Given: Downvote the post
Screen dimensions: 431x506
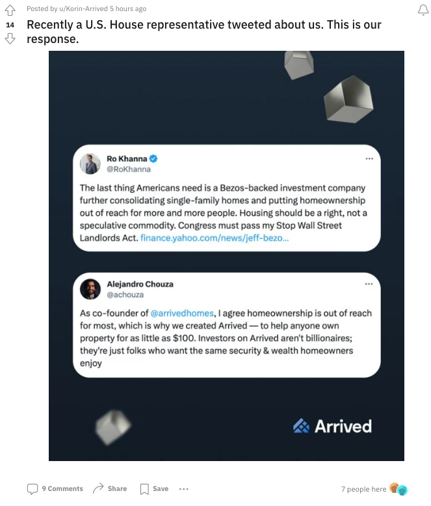Looking at the screenshot, I should (10, 38).
